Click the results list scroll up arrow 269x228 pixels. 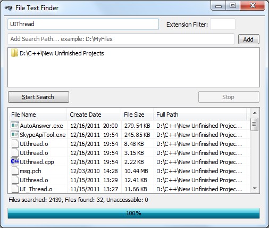click(255, 113)
